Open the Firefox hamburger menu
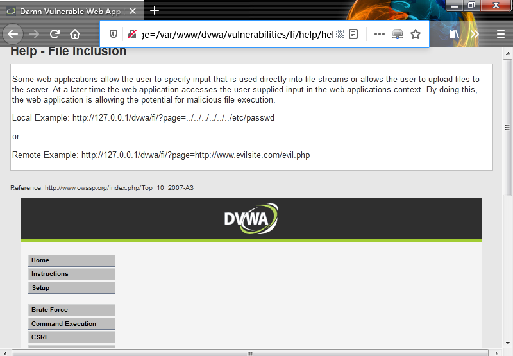This screenshot has width=513, height=356. coord(501,34)
